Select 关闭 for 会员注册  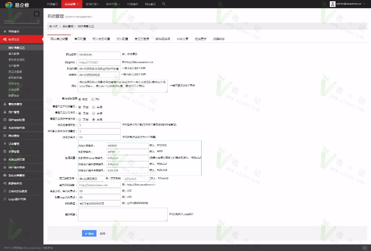tap(94, 113)
